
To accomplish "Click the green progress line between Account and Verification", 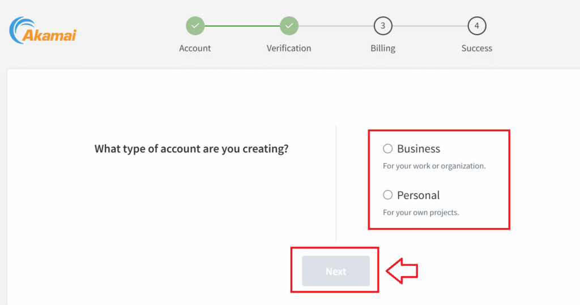I will [242, 26].
